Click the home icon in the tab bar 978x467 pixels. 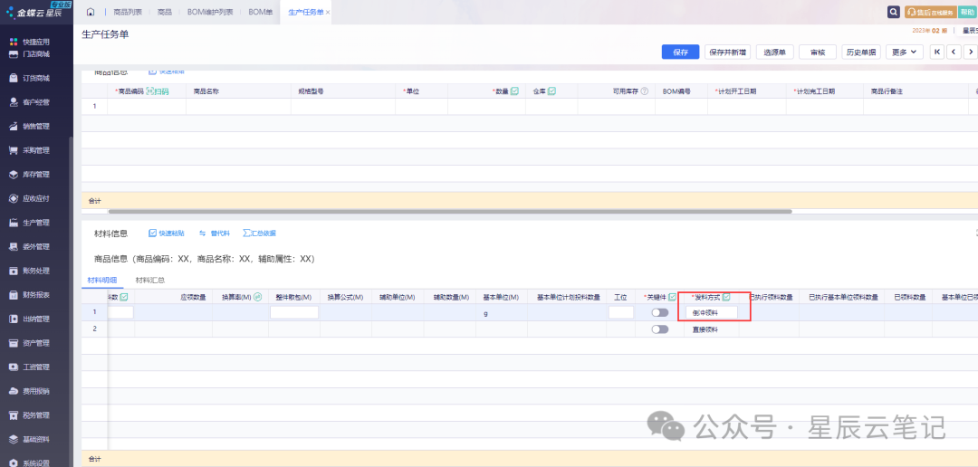(91, 12)
